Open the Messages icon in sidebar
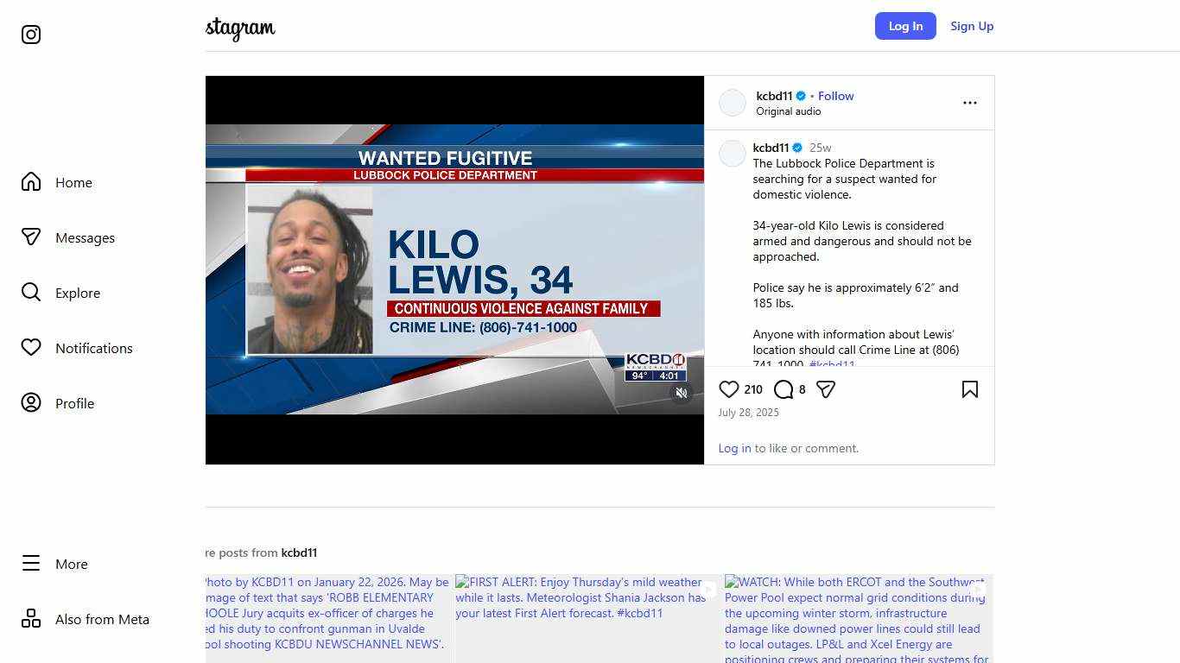 [x=31, y=237]
